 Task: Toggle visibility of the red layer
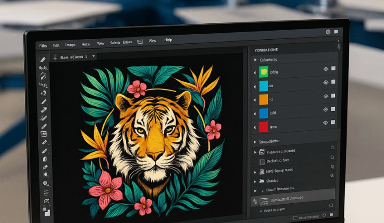tap(325, 123)
